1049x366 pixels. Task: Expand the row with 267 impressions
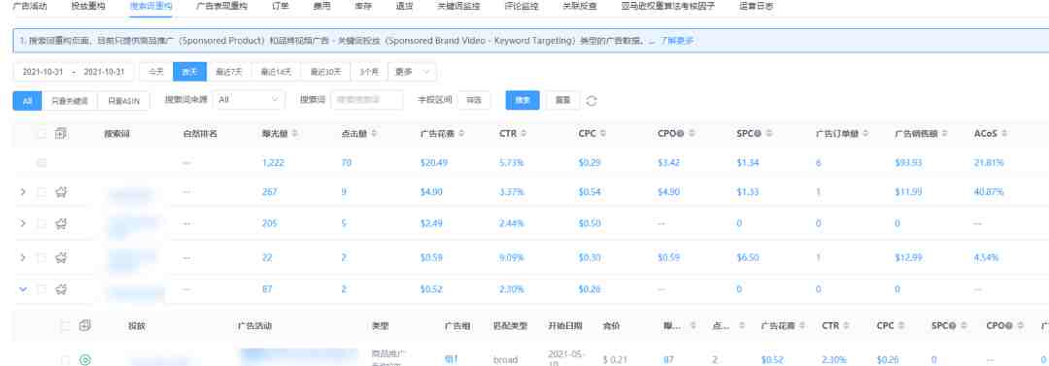(x=22, y=192)
